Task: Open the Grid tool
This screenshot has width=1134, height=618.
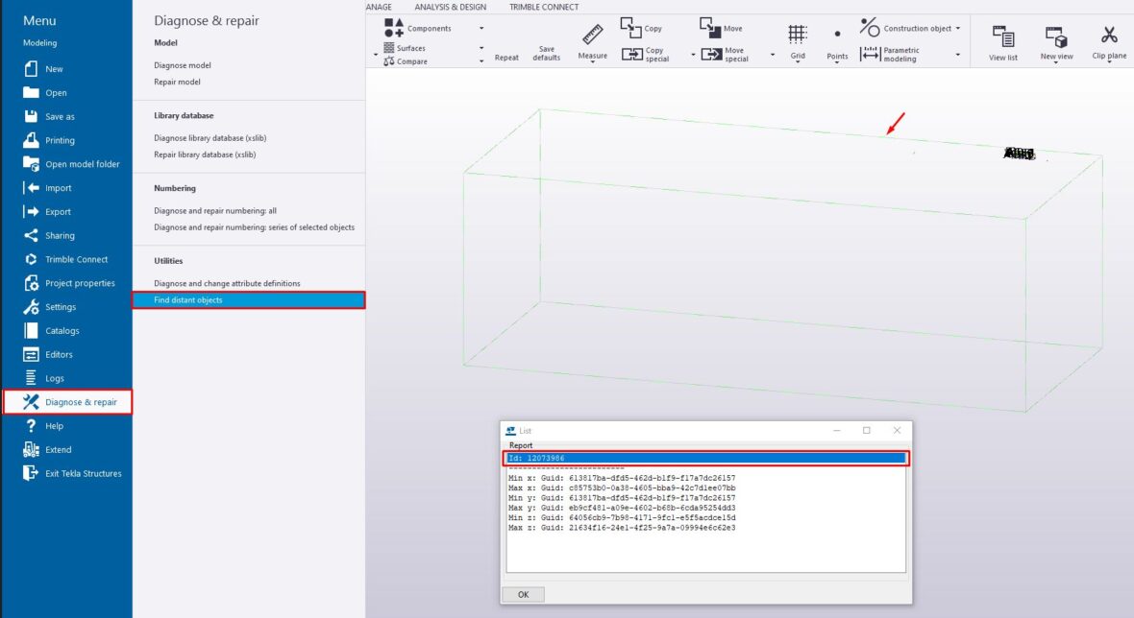Action: pos(797,40)
